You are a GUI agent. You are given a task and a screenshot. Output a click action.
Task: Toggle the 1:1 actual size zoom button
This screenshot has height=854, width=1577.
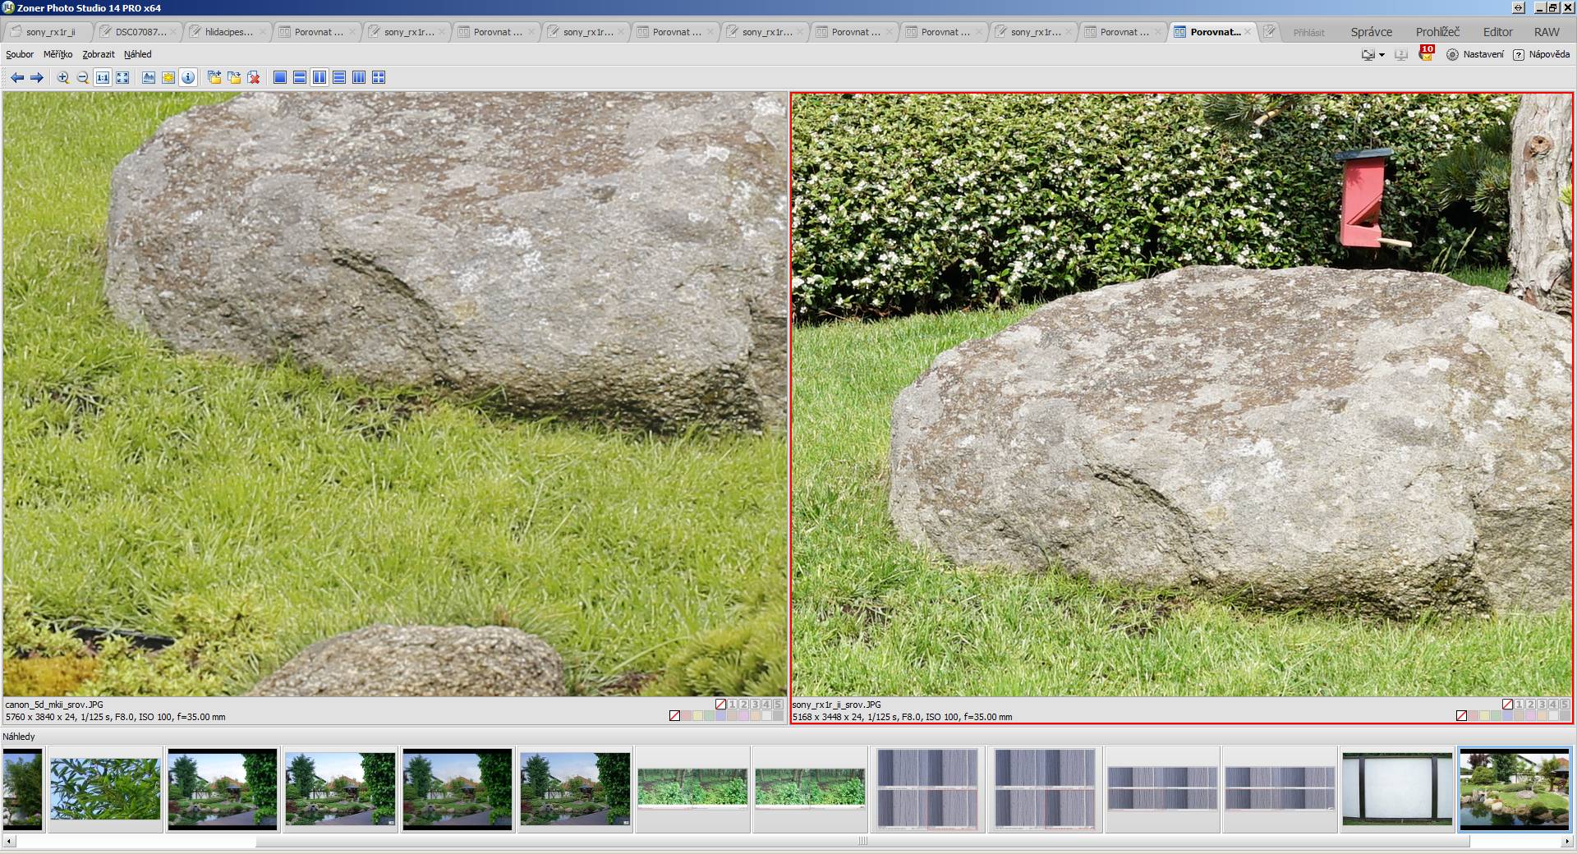coord(103,77)
